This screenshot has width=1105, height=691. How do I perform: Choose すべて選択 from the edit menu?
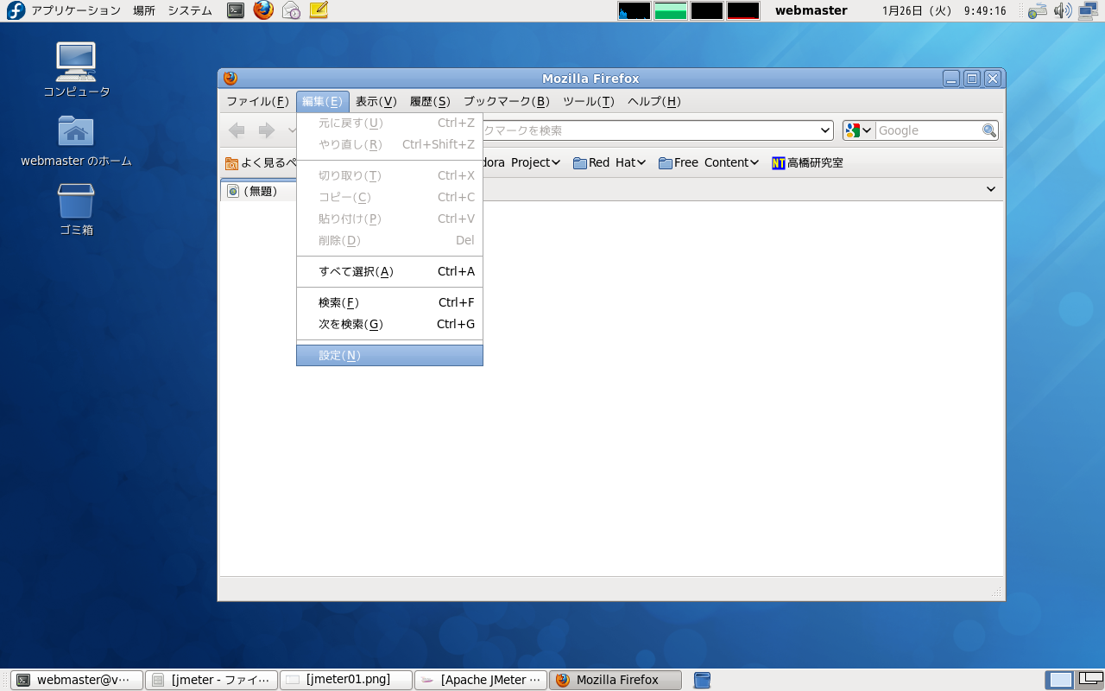coord(389,271)
